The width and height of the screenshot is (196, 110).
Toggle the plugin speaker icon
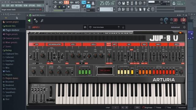(29, 20)
